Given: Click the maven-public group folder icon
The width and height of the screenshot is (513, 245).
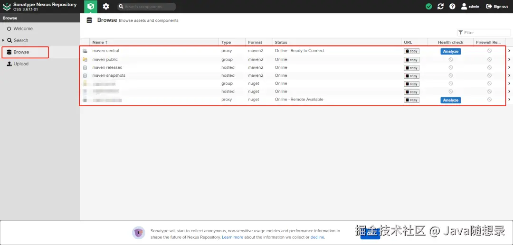Looking at the screenshot, I should point(85,60).
